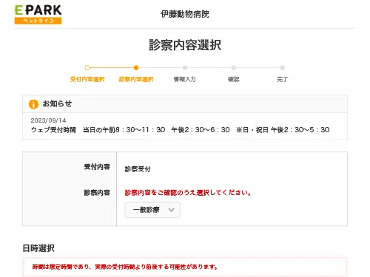370x277 pixels.
Task: Click the 日時選択 section heading
Action: coord(38,248)
